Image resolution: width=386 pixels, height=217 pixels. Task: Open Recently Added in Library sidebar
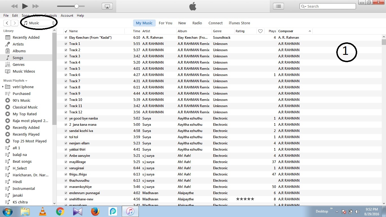26,37
